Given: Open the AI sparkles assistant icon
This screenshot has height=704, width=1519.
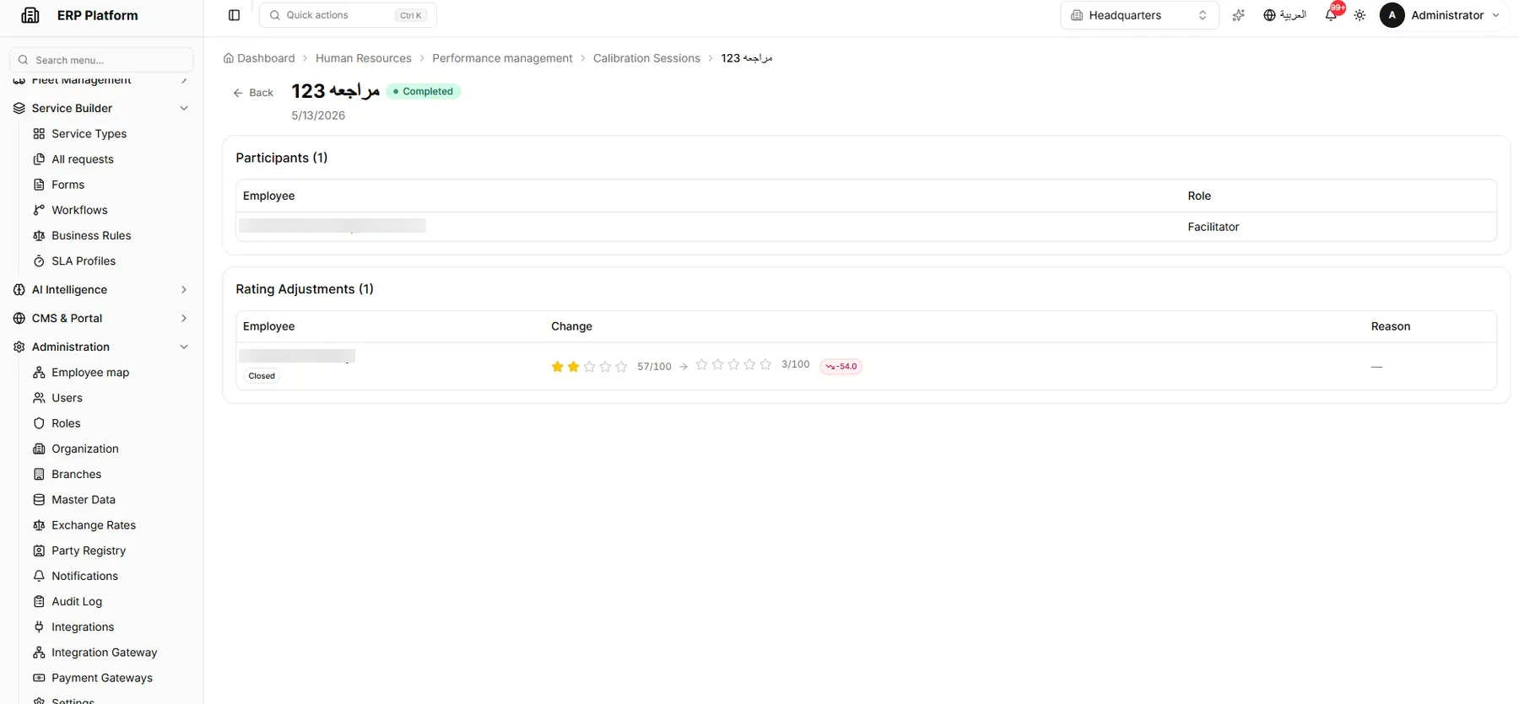Looking at the screenshot, I should pyautogui.click(x=1238, y=15).
